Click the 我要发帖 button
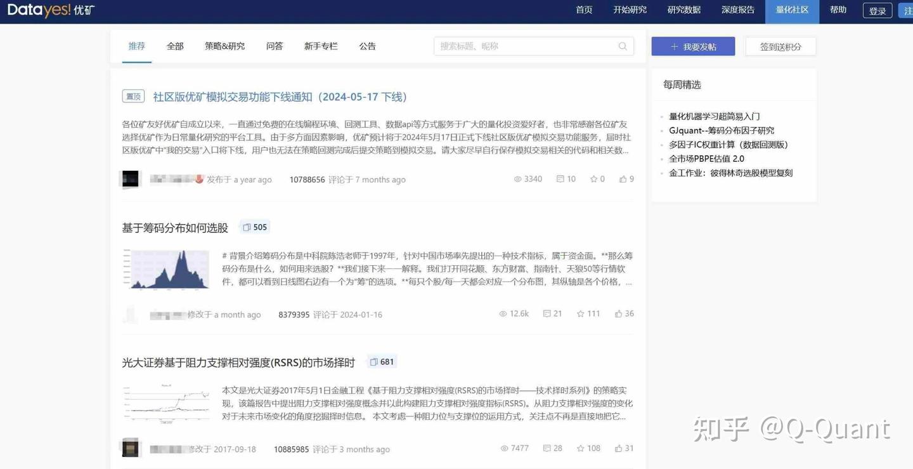This screenshot has width=913, height=469. pyautogui.click(x=693, y=46)
